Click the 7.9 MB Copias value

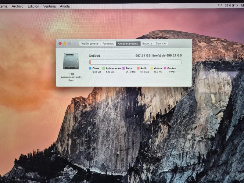coord(171,72)
